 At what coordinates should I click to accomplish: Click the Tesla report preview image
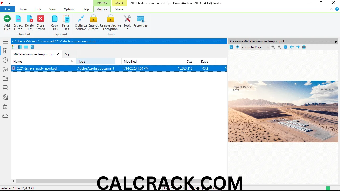283,111
